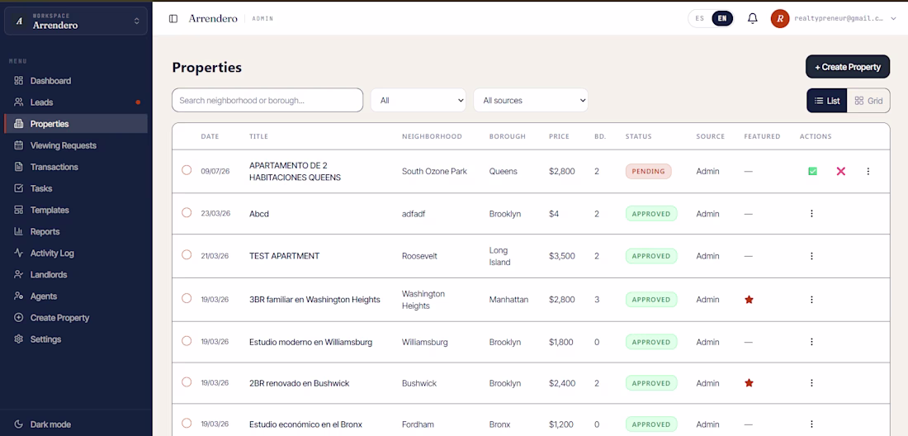
Task: Click the $1,800 price cell
Action: coord(561,342)
